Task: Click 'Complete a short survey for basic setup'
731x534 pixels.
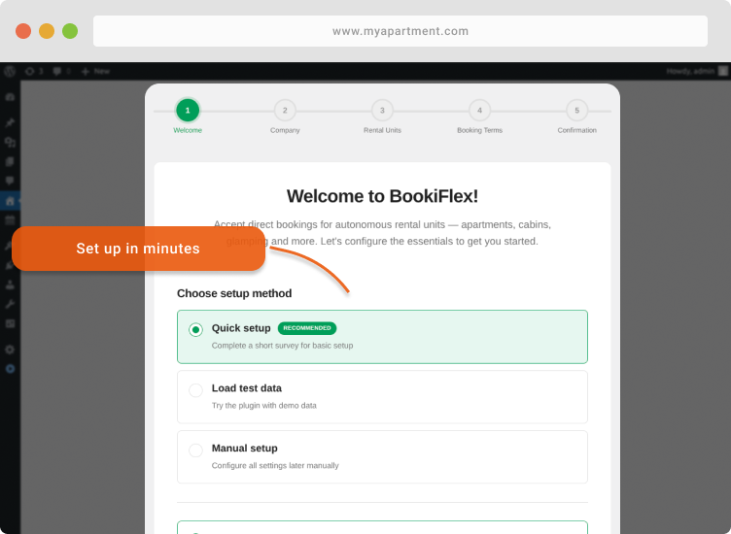Action: click(282, 346)
